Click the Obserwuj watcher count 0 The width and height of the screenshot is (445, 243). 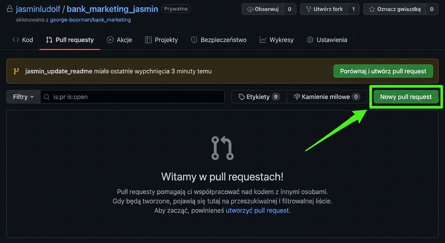[x=290, y=9]
